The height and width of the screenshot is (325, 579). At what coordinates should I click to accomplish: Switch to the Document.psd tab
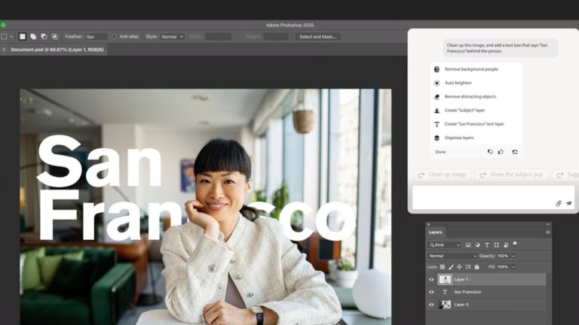tap(57, 50)
